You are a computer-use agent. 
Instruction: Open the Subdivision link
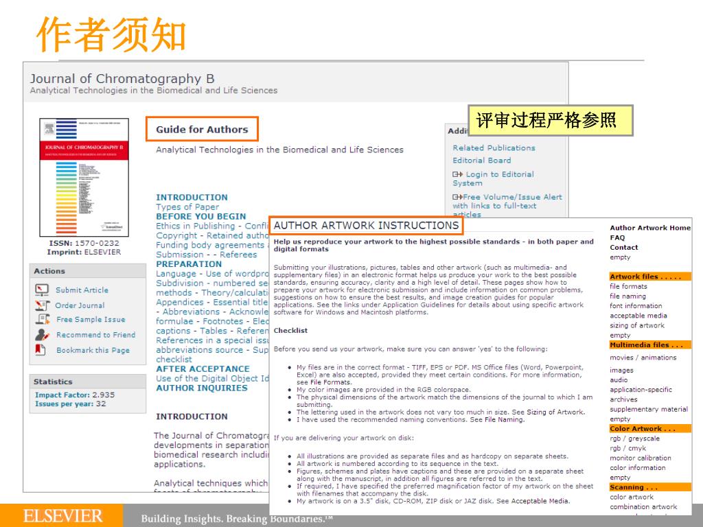pos(180,283)
